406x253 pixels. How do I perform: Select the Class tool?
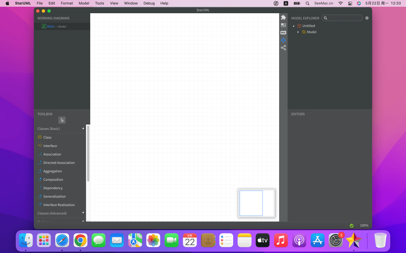pyautogui.click(x=60, y=137)
